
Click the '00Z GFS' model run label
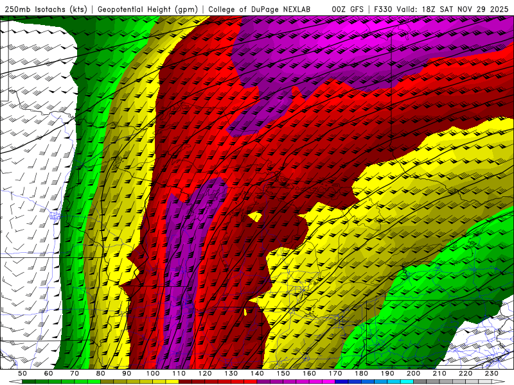348,9
